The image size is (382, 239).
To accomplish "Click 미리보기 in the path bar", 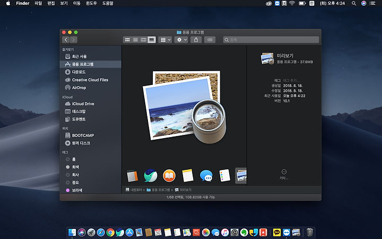I will pyautogui.click(x=183, y=190).
